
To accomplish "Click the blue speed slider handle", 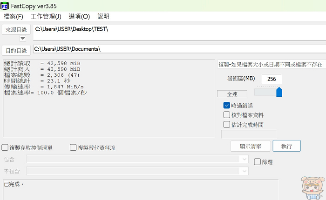I will pyautogui.click(x=279, y=92).
